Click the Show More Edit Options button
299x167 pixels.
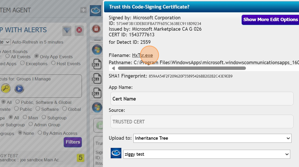click(x=270, y=20)
